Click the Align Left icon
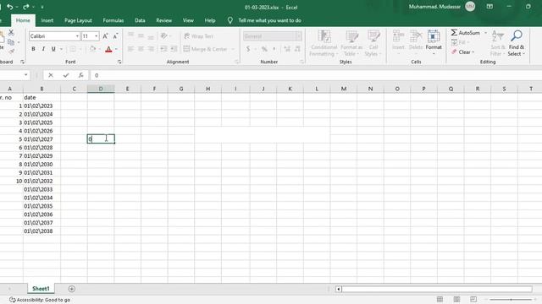The width and height of the screenshot is (542, 304). pyautogui.click(x=130, y=49)
